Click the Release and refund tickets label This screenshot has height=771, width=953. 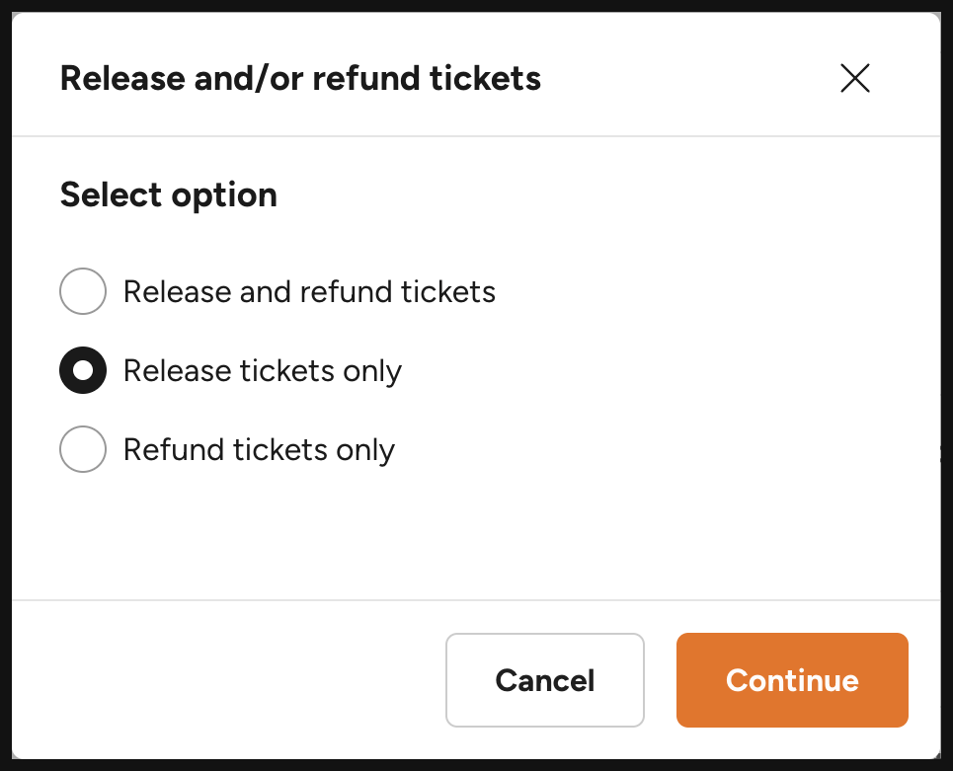[308, 291]
